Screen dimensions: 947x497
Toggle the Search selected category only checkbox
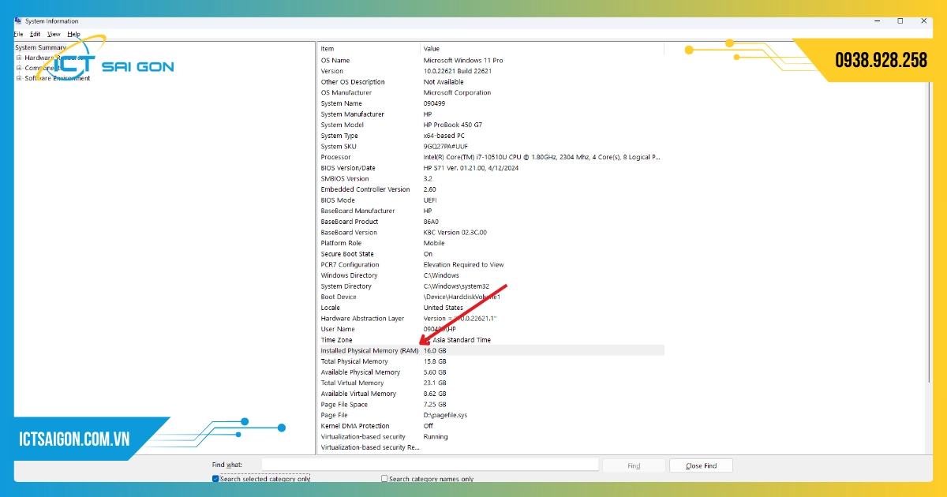pos(215,479)
